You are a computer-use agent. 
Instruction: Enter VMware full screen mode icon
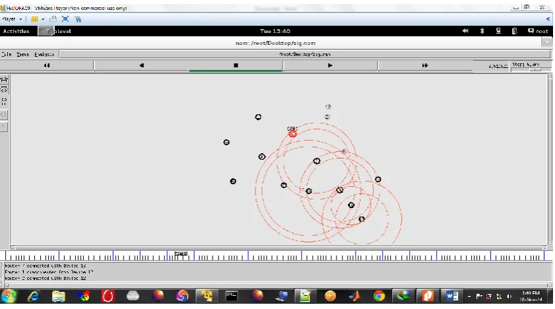pyautogui.click(x=65, y=19)
